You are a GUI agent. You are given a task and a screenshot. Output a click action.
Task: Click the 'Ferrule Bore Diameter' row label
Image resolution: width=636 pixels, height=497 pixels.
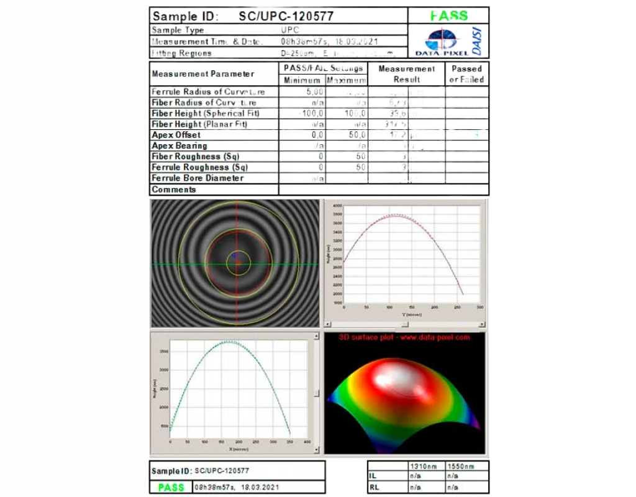[x=198, y=178]
